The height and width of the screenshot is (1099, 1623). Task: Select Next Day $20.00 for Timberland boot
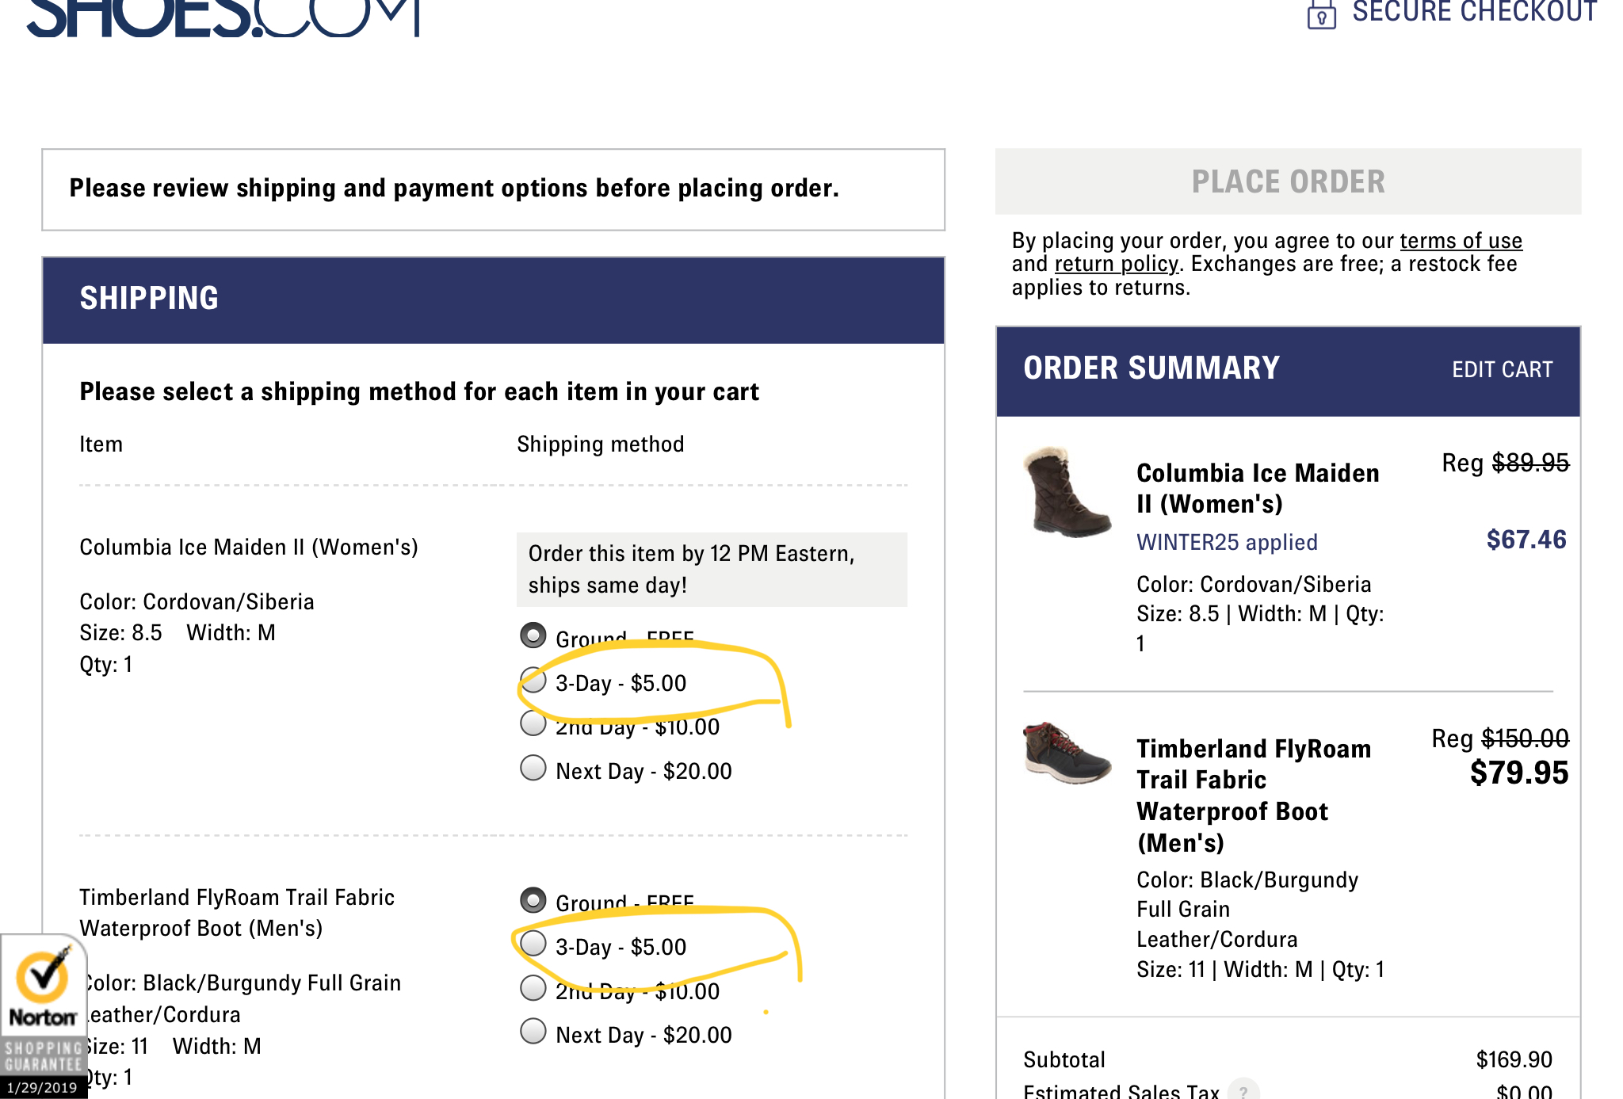tap(533, 1032)
